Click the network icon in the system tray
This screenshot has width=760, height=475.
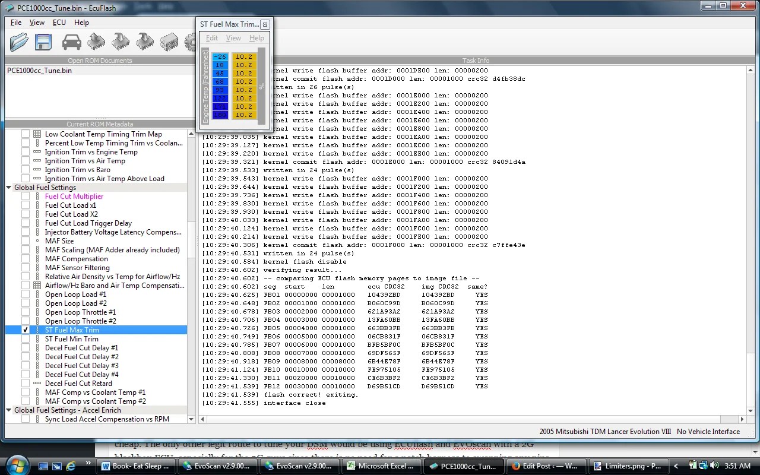click(x=705, y=466)
